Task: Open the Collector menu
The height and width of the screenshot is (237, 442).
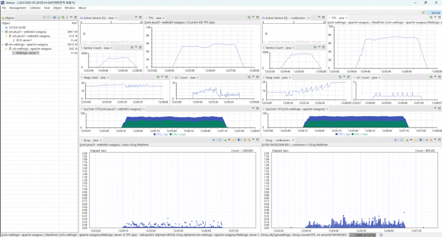Action: 35,8
